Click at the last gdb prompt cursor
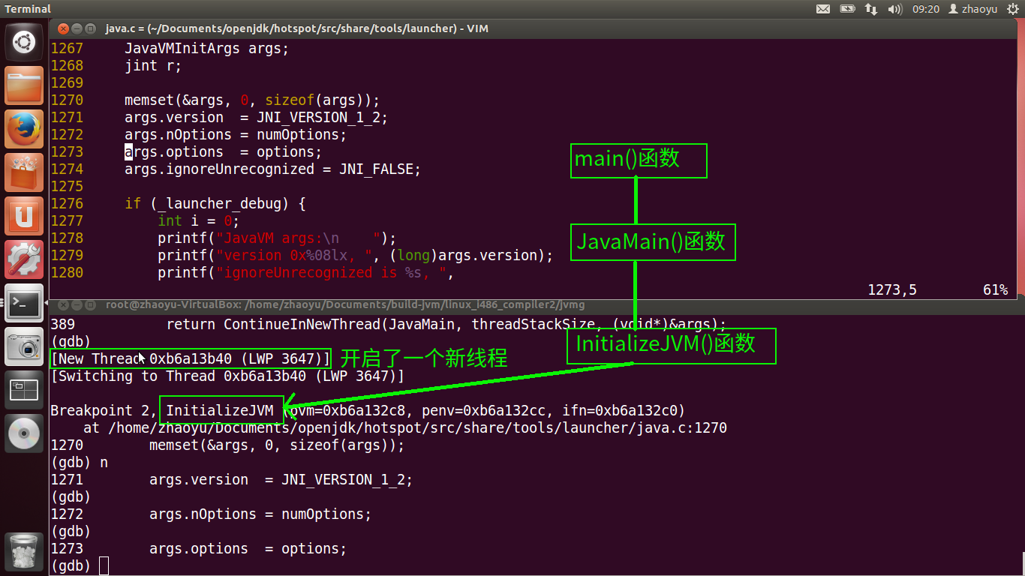 pos(104,565)
